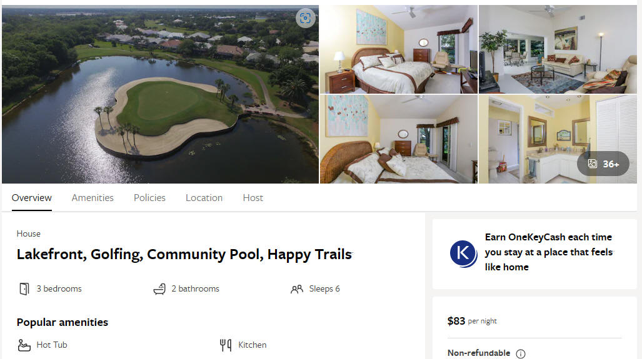This screenshot has width=642, height=359.
Task: Open the 36+ photo gallery button
Action: click(x=603, y=164)
